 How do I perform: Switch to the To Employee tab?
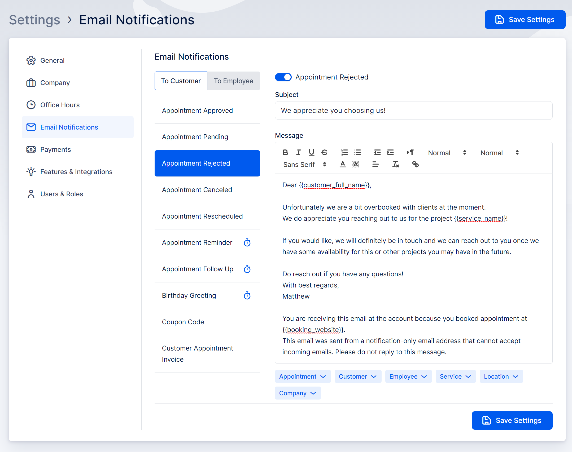point(234,81)
